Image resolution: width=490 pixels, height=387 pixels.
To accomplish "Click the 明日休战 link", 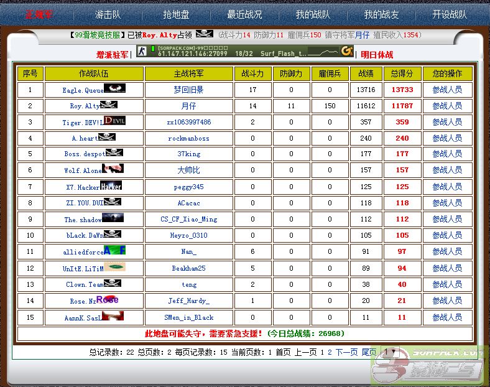I will (377, 55).
